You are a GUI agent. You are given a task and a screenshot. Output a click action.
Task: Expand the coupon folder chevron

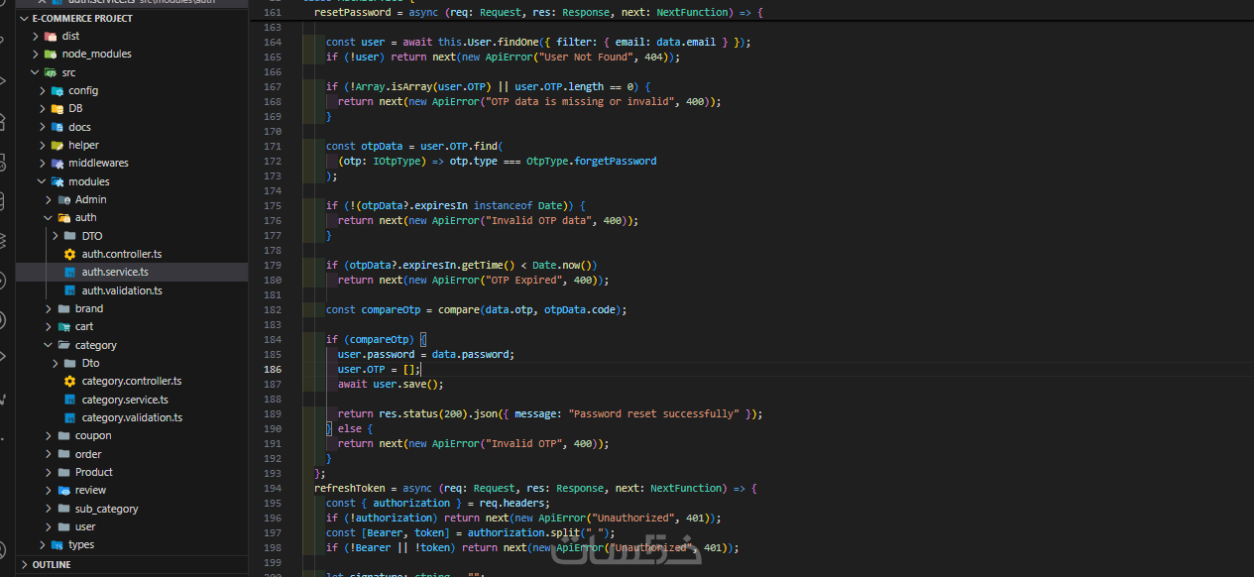(50, 435)
